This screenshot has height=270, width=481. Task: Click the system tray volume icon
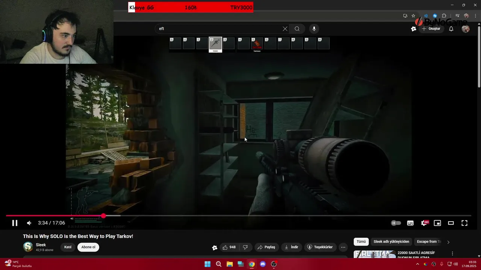pyautogui.click(x=455, y=264)
